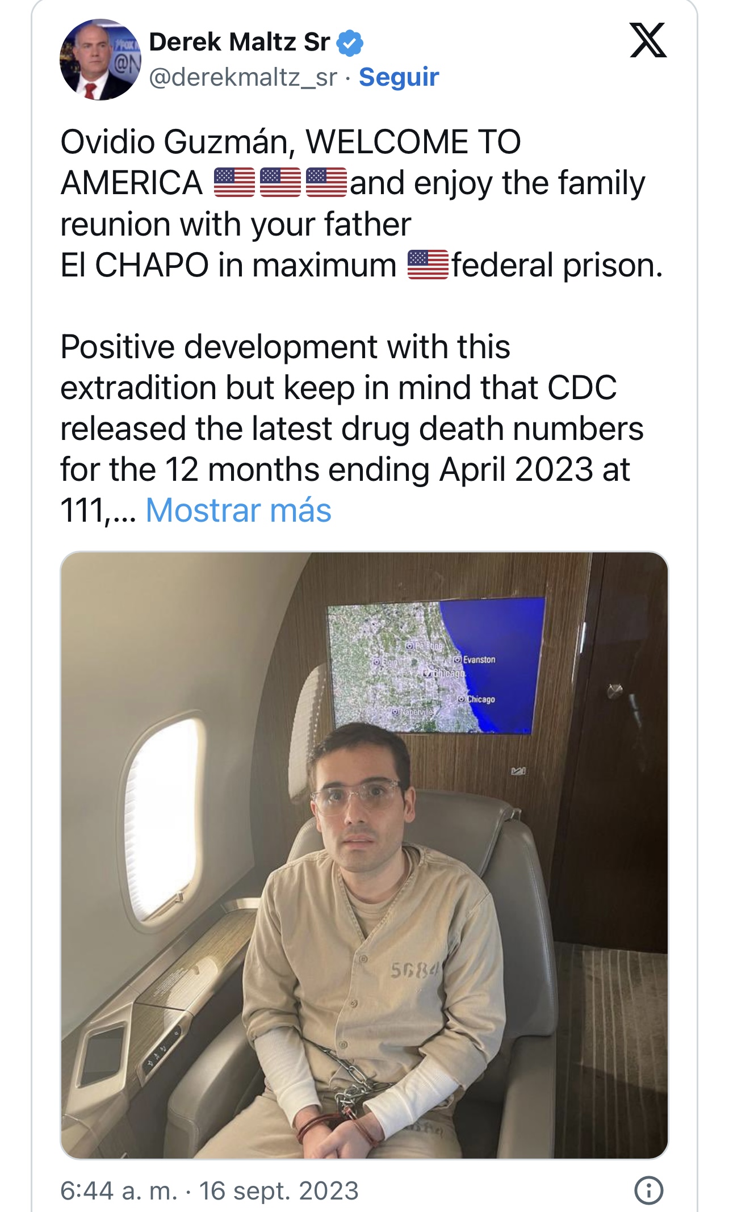Click the blue verified badge

(x=350, y=43)
